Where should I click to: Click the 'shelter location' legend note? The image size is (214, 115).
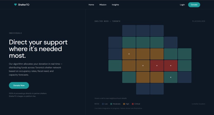coord(198,104)
